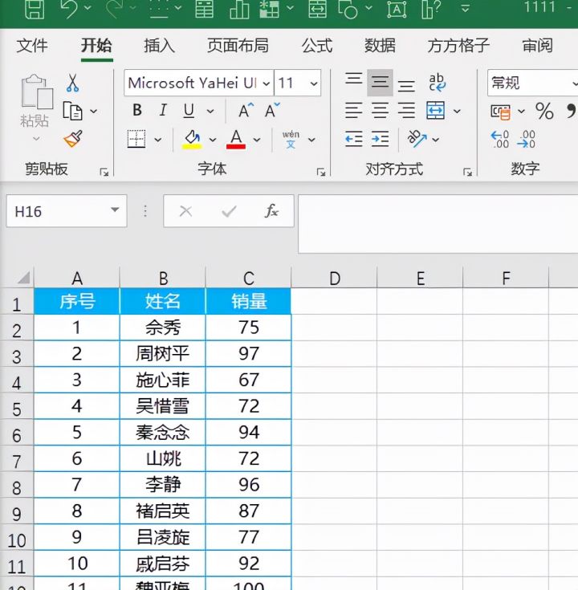Click the Select All corner triangle
578x590 pixels.
(23, 278)
